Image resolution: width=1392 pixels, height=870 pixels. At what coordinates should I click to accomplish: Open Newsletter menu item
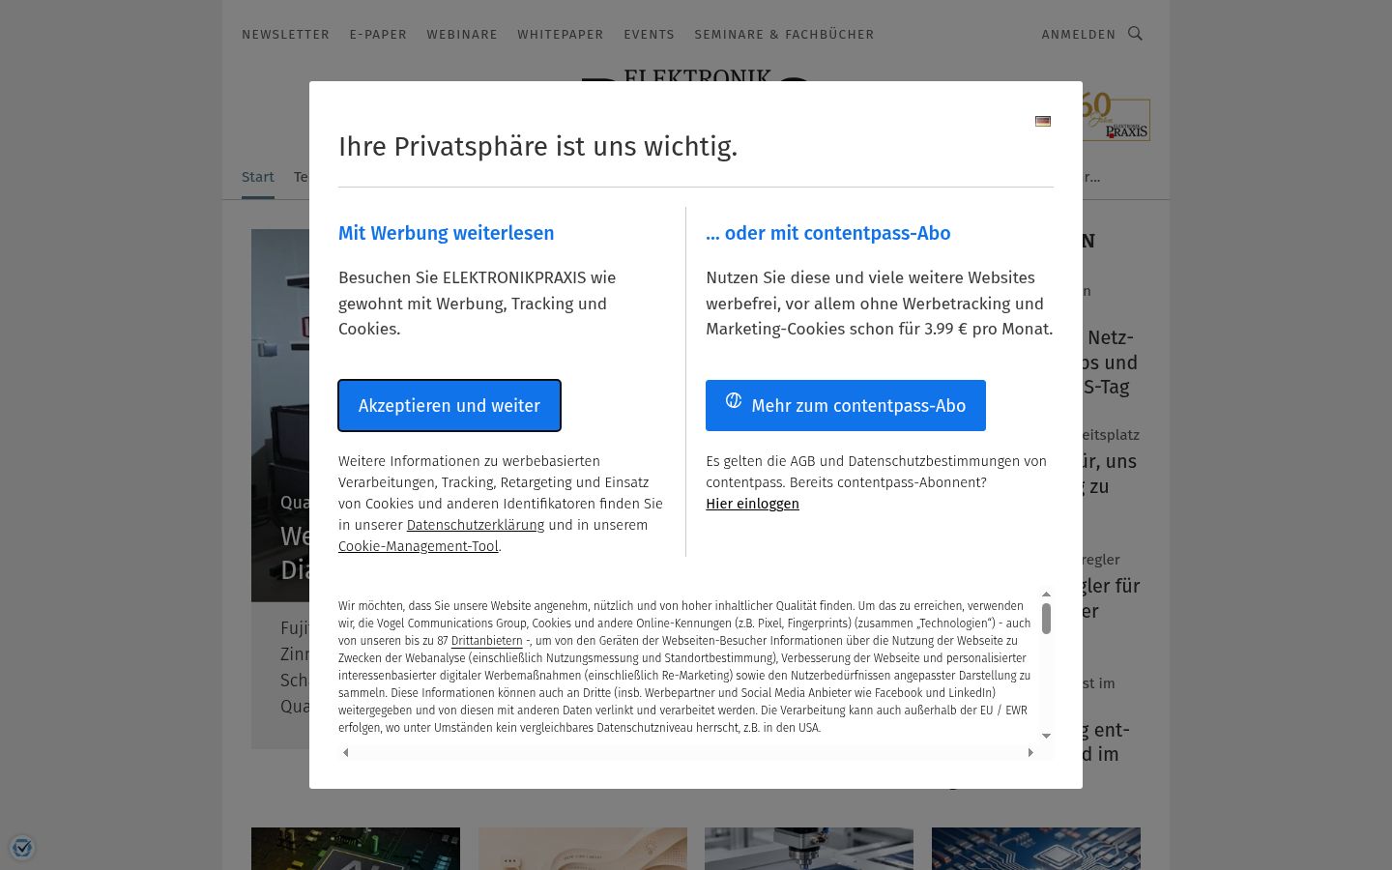[285, 35]
